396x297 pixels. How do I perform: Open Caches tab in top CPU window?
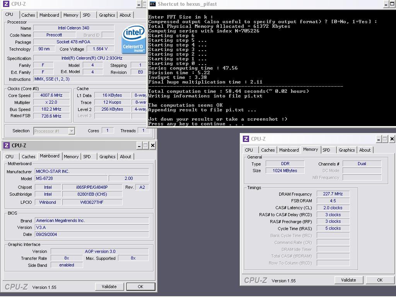point(28,15)
